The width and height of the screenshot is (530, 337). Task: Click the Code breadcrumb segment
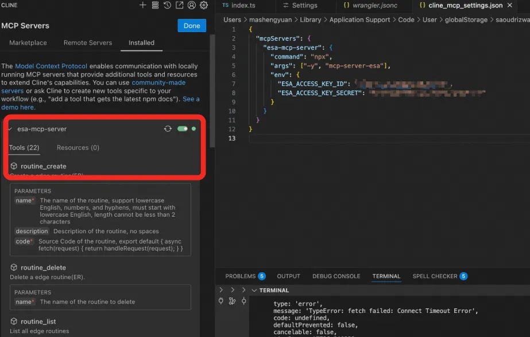tap(407, 20)
